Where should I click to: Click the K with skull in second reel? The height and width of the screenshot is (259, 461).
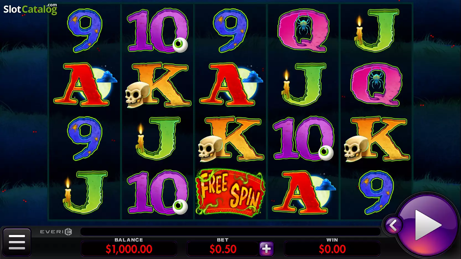158,85
